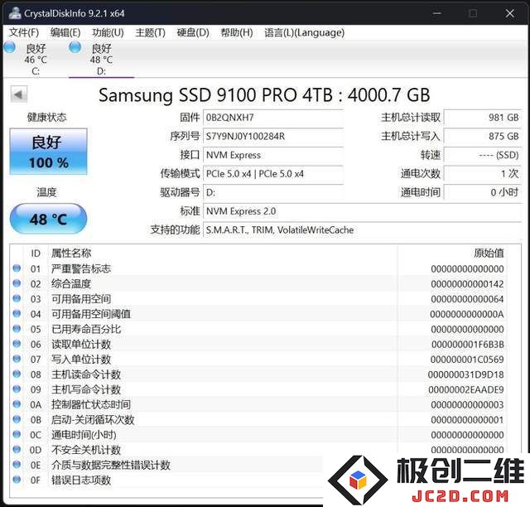Switch to the C: drive tab at 46 °C
Screen dimensions: 530x507
(x=36, y=59)
